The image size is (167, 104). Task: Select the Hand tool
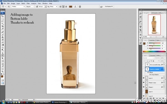click(3, 69)
